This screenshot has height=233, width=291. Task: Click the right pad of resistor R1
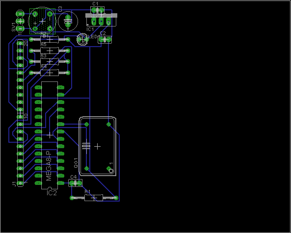coord(116,198)
